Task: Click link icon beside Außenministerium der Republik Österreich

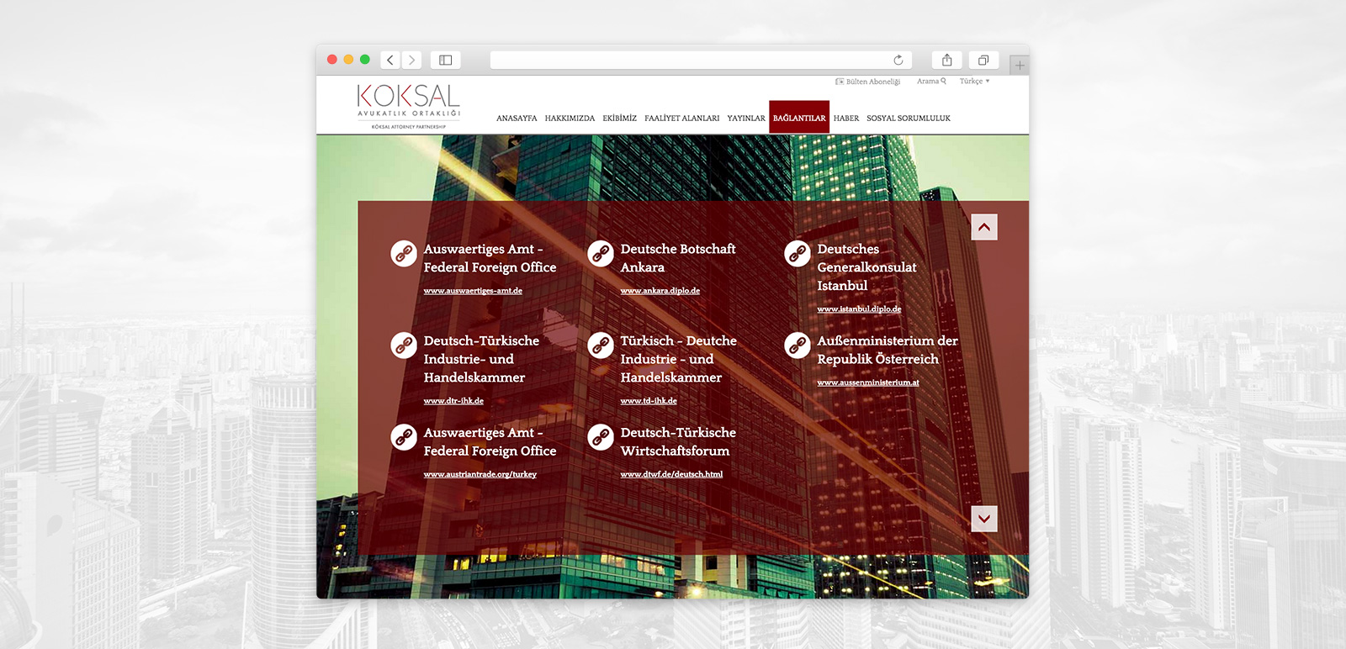Action: [x=798, y=345]
